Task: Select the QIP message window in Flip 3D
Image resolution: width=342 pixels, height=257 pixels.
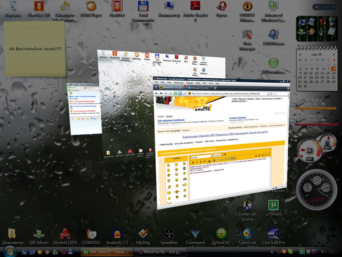Action: (84, 109)
